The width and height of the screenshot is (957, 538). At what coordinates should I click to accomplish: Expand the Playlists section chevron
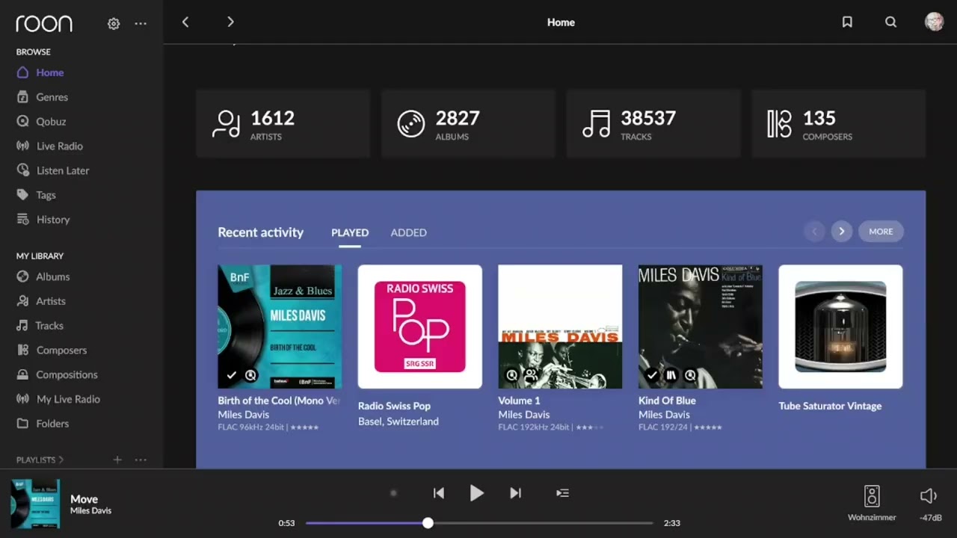[61, 460]
